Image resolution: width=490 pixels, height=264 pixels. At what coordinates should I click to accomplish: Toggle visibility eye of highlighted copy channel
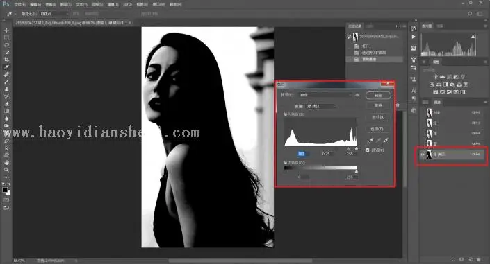click(x=423, y=155)
